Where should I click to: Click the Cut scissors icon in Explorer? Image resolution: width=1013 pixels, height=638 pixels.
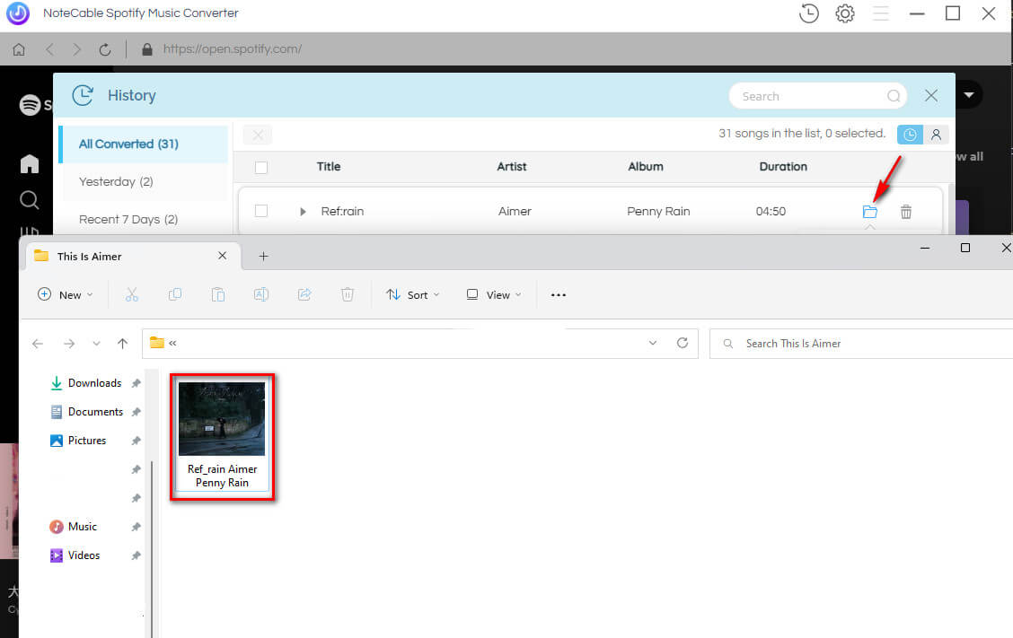coord(132,294)
